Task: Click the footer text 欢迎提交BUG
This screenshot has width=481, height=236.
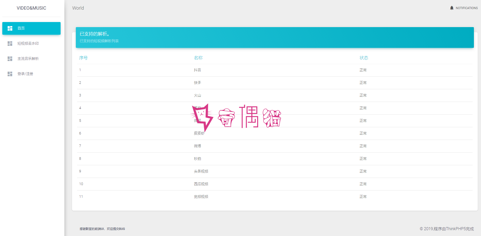Action: pos(116,229)
